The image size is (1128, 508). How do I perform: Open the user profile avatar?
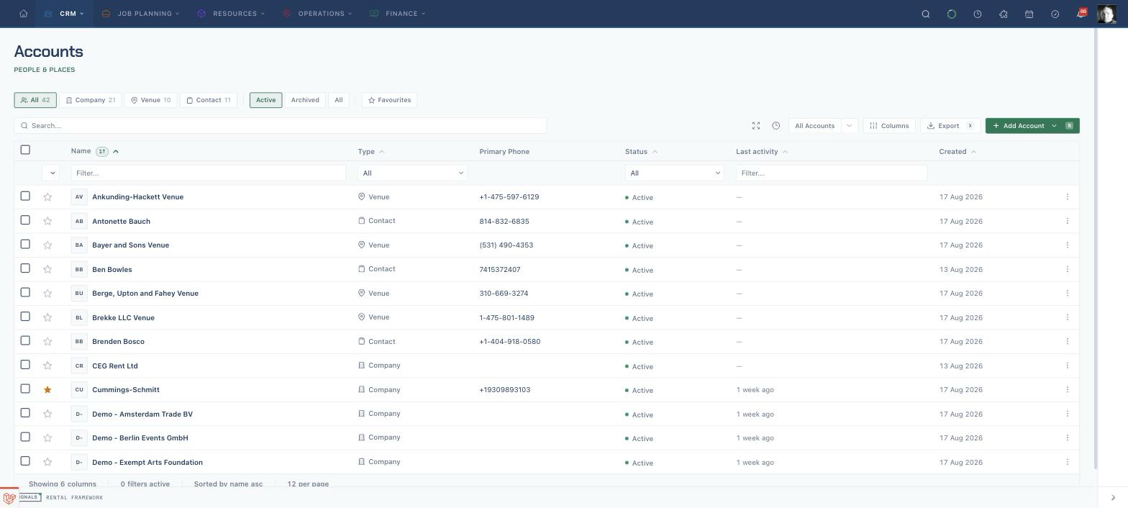coord(1106,14)
